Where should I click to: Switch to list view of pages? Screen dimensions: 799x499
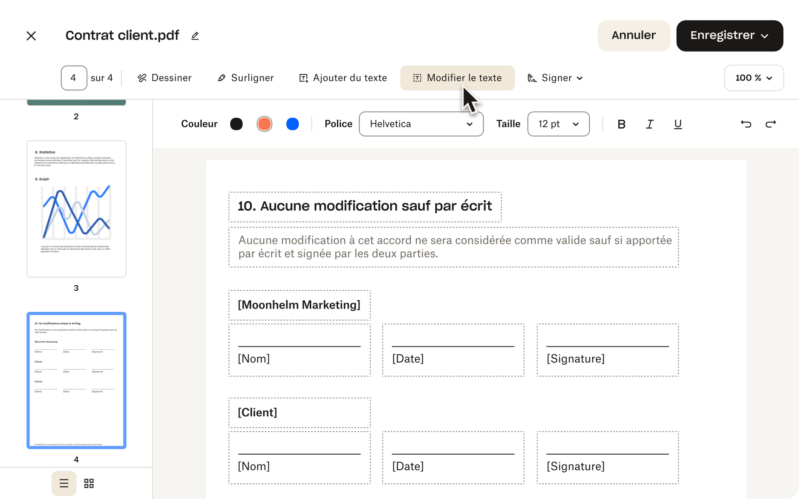(64, 483)
